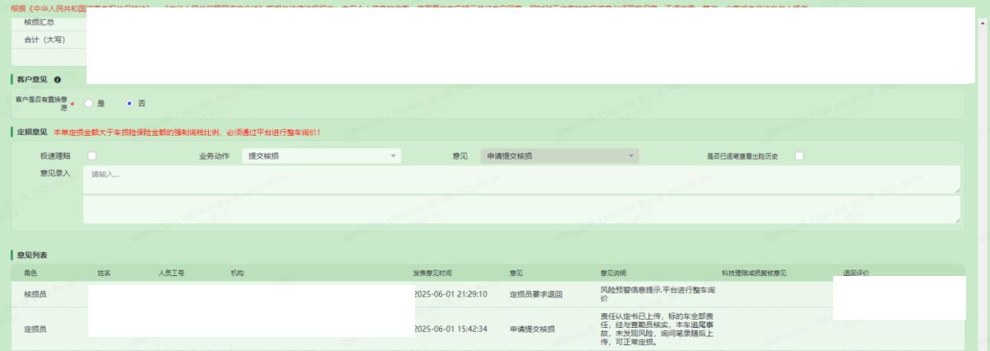
Task: Focus the 意见录入 text area
Action: [x=520, y=179]
